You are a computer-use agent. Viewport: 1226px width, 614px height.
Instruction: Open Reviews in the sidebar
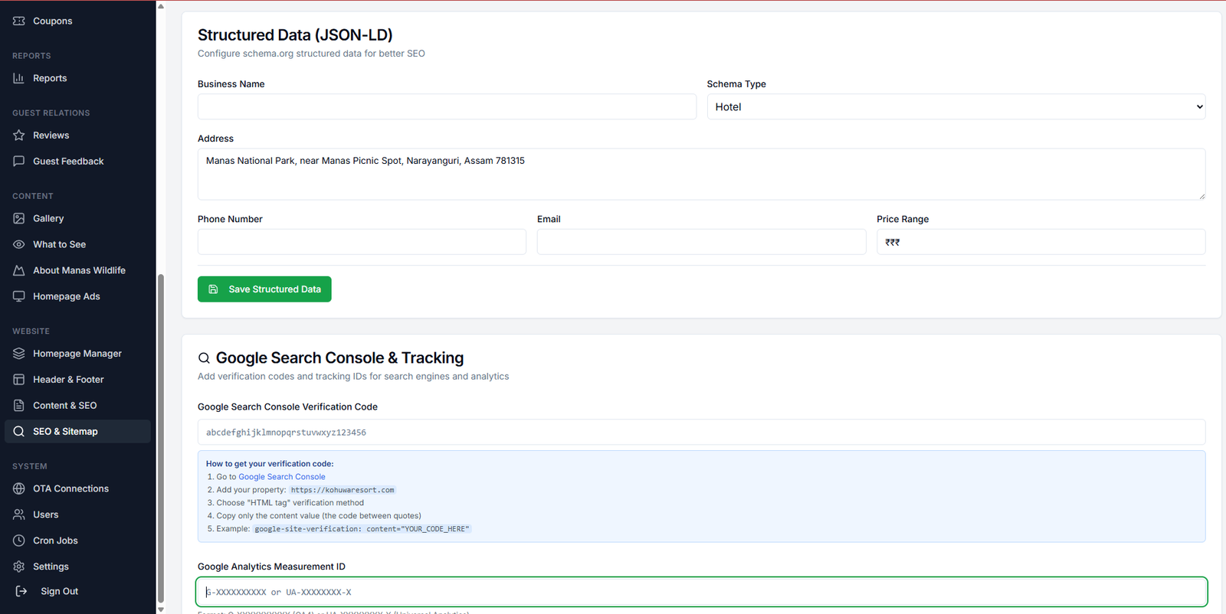coord(77,136)
